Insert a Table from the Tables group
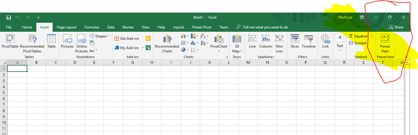The height and width of the screenshot is (135, 418). coord(51,42)
